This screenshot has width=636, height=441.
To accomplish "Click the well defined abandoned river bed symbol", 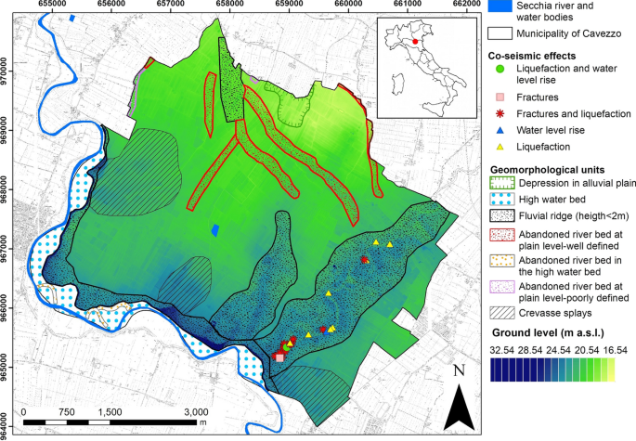I will 502,235.
